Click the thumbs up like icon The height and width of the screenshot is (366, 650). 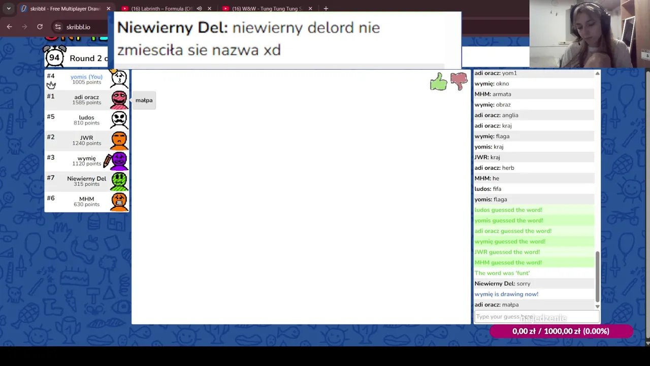(439, 82)
